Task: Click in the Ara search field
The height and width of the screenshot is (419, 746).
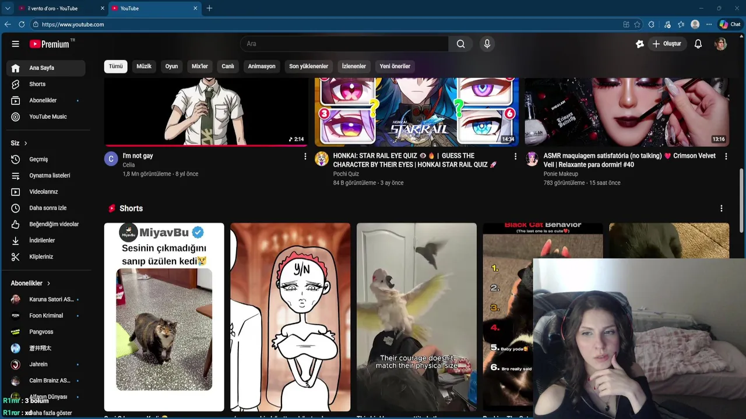Action: coord(344,44)
